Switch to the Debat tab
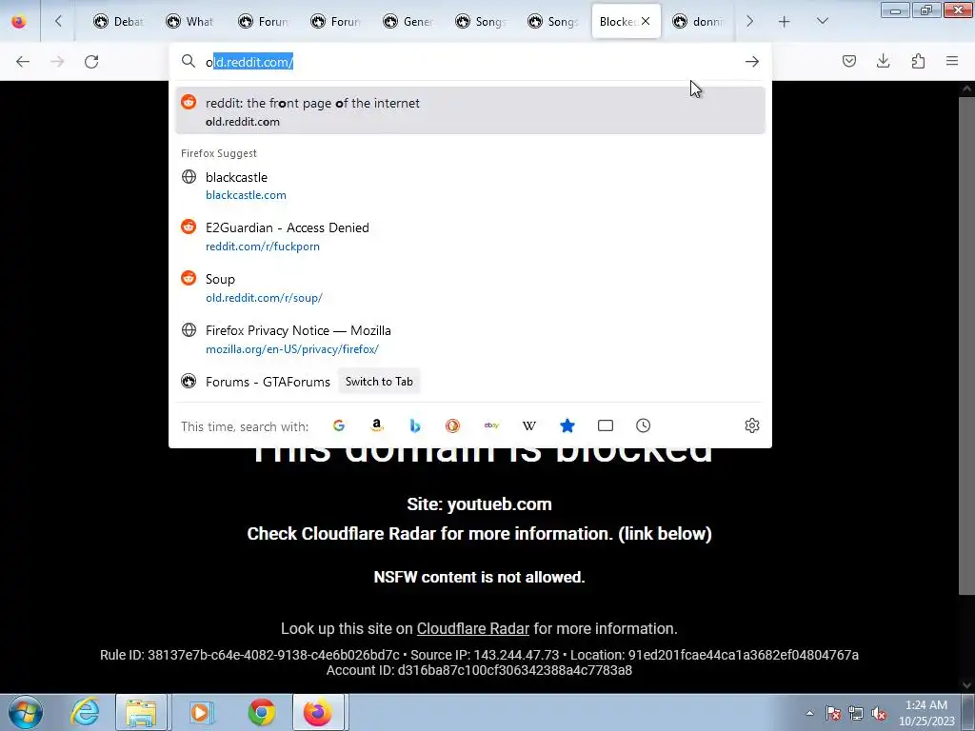The height and width of the screenshot is (731, 975). 118,22
